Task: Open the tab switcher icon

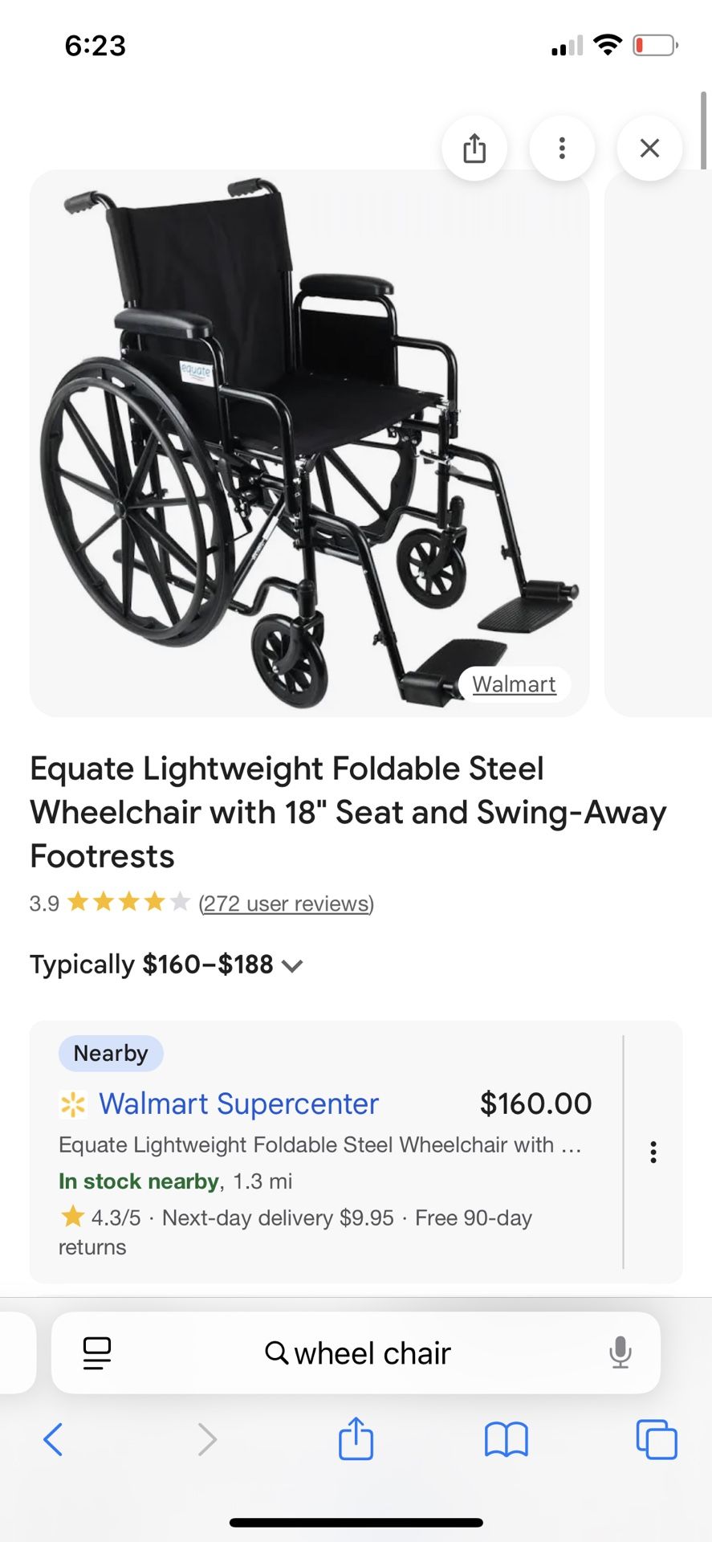Action: click(657, 1440)
